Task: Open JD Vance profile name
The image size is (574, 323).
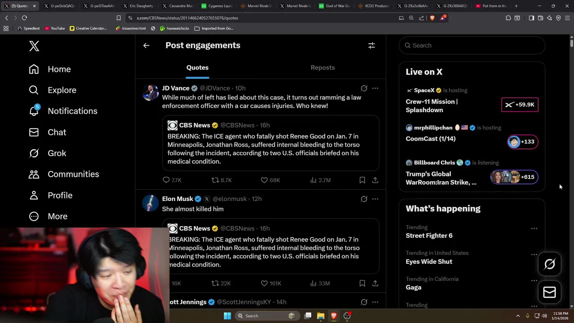Action: click(x=176, y=88)
